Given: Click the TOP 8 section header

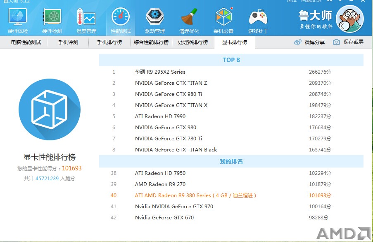Looking at the screenshot, I should (231, 60).
